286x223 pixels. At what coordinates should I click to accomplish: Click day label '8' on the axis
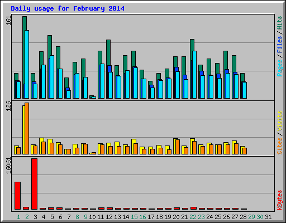[77, 217]
